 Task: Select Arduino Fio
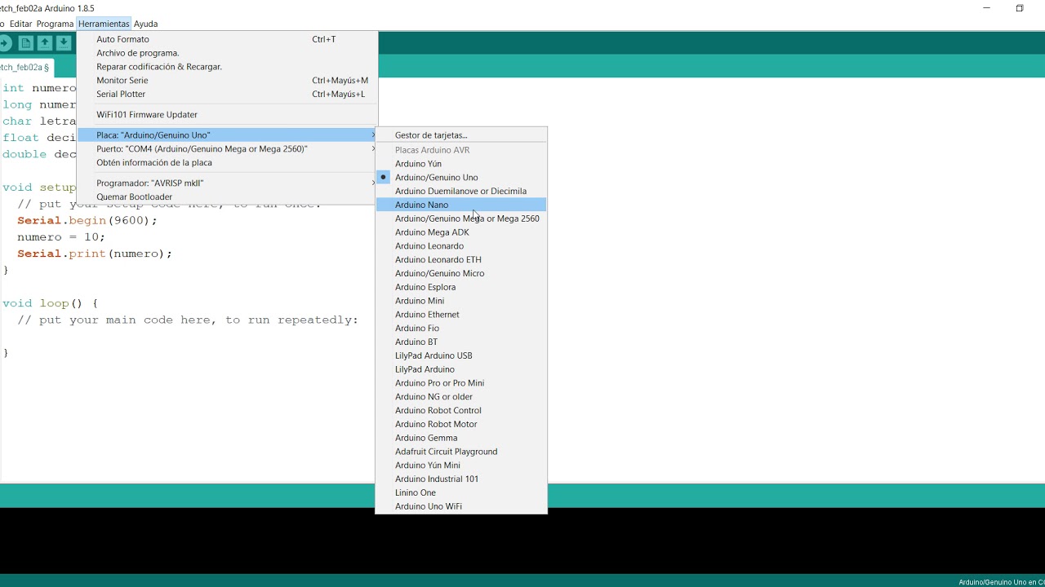461,329
